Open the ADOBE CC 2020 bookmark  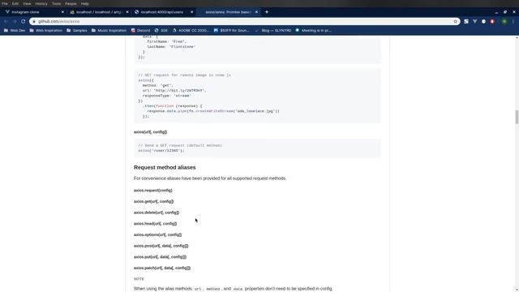[191, 30]
